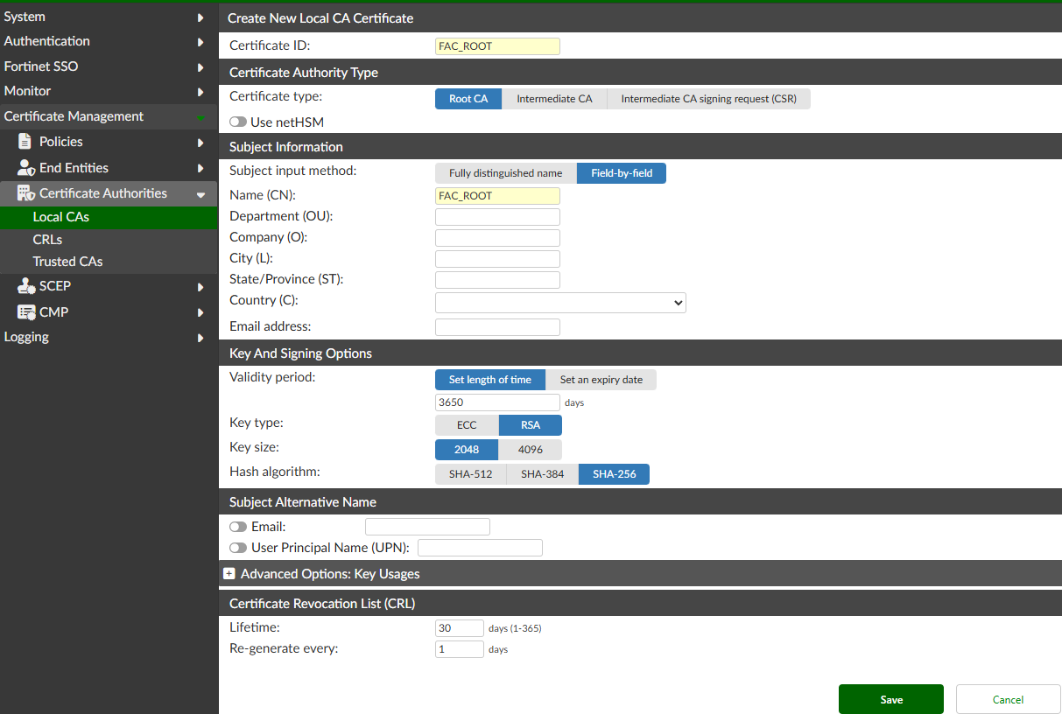Viewport: 1062px width, 714px height.
Task: Expand the Monitor menu arrow
Action: (200, 91)
